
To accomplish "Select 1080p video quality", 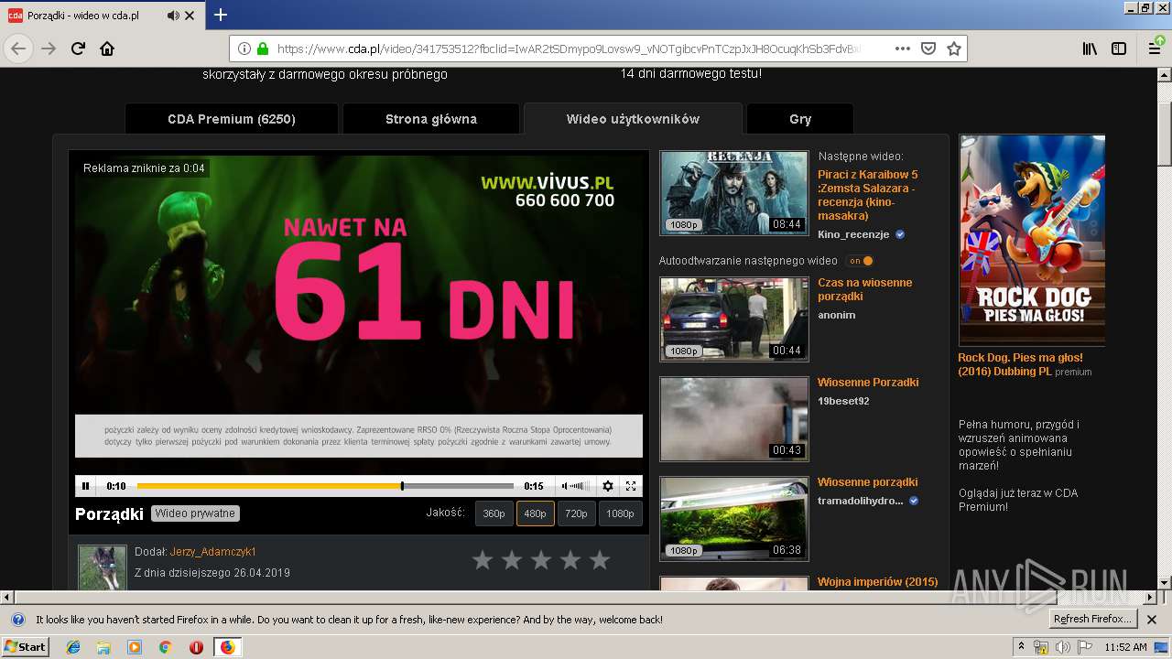I will [620, 513].
